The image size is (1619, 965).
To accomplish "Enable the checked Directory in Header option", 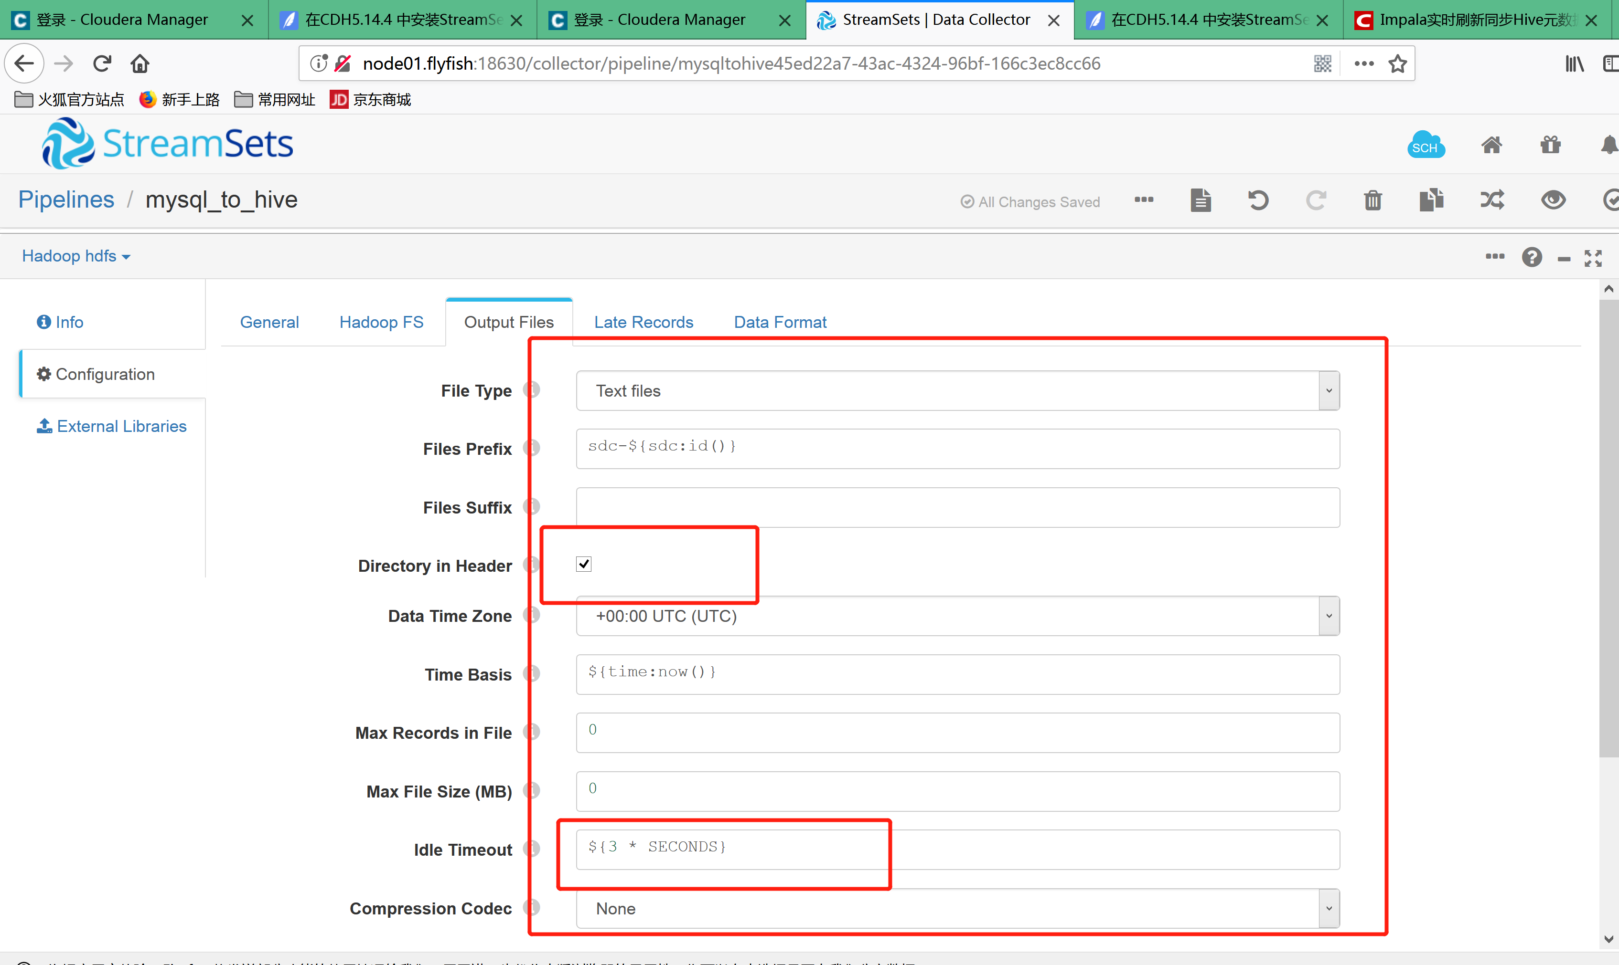I will pos(584,563).
